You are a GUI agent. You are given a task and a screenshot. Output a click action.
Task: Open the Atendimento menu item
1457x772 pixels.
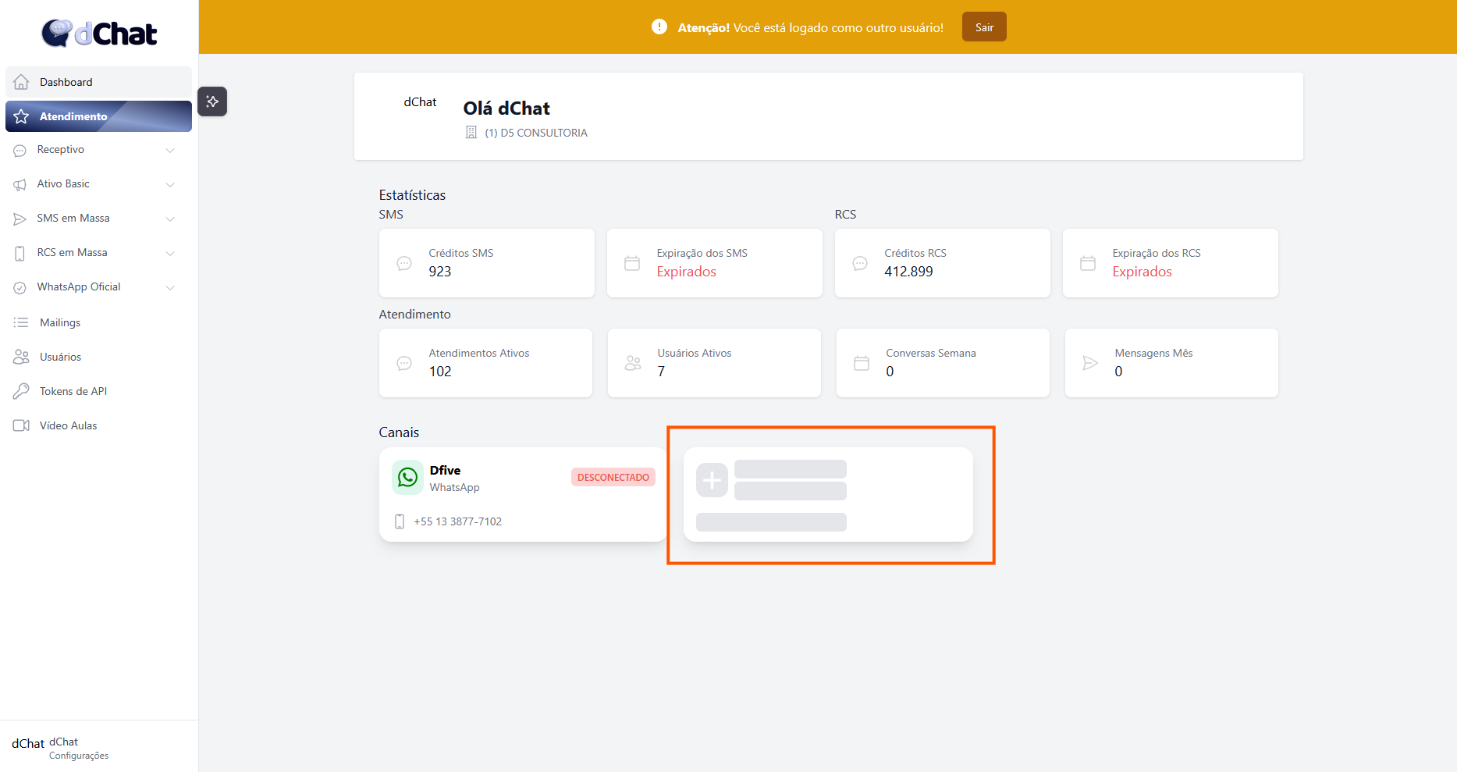pyautogui.click(x=98, y=116)
